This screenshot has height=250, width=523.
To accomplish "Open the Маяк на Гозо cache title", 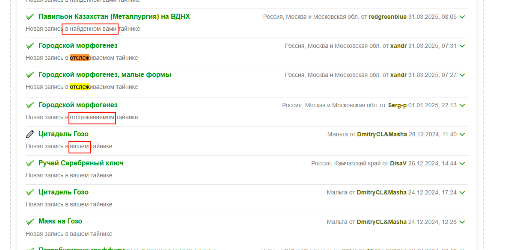I will pyautogui.click(x=60, y=221).
